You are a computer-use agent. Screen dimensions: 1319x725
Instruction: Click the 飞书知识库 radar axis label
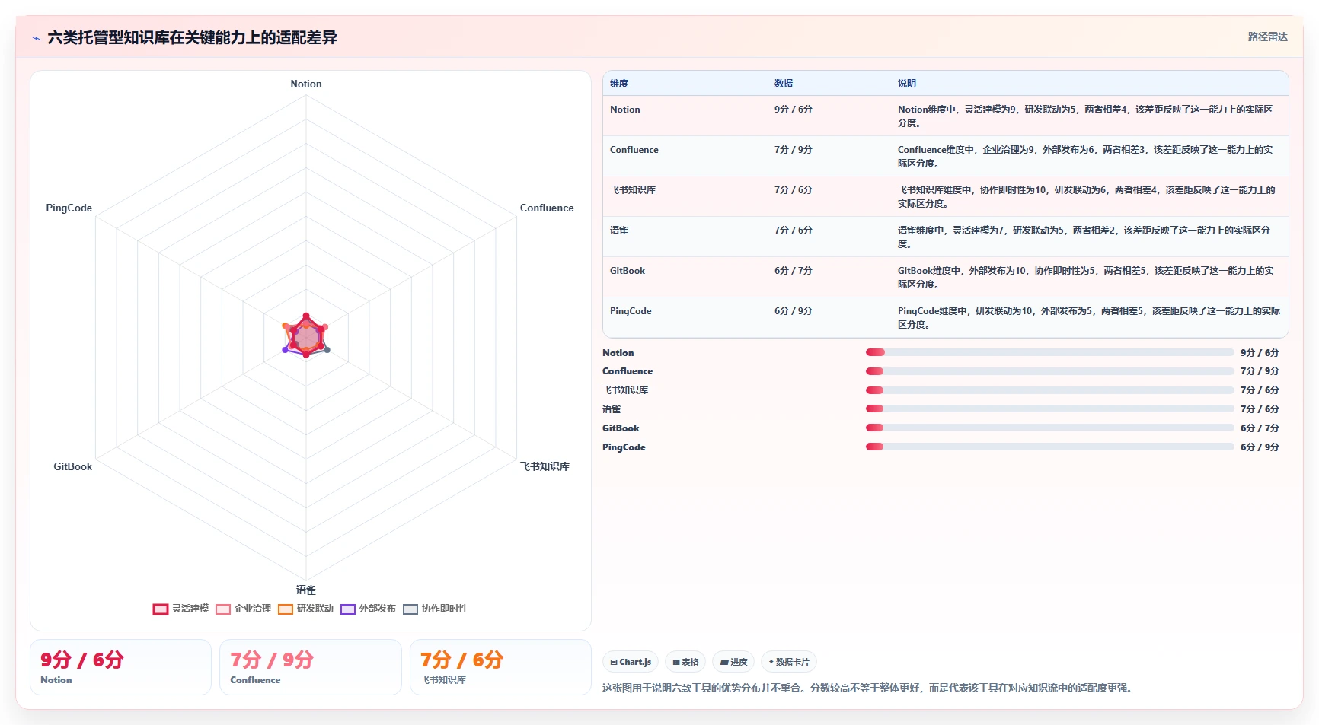[x=545, y=466]
